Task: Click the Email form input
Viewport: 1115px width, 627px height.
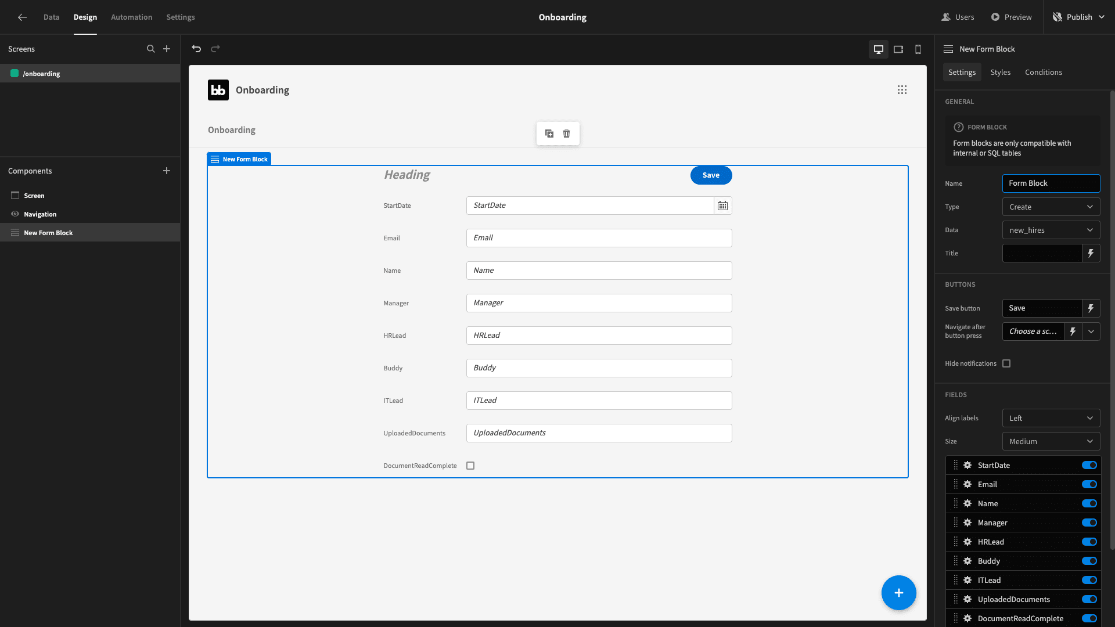Action: (599, 238)
